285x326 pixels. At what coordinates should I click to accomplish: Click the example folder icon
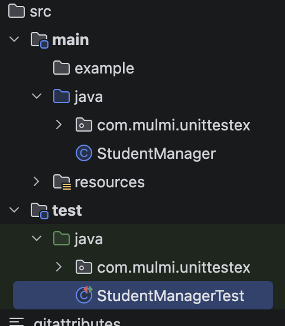tap(61, 68)
